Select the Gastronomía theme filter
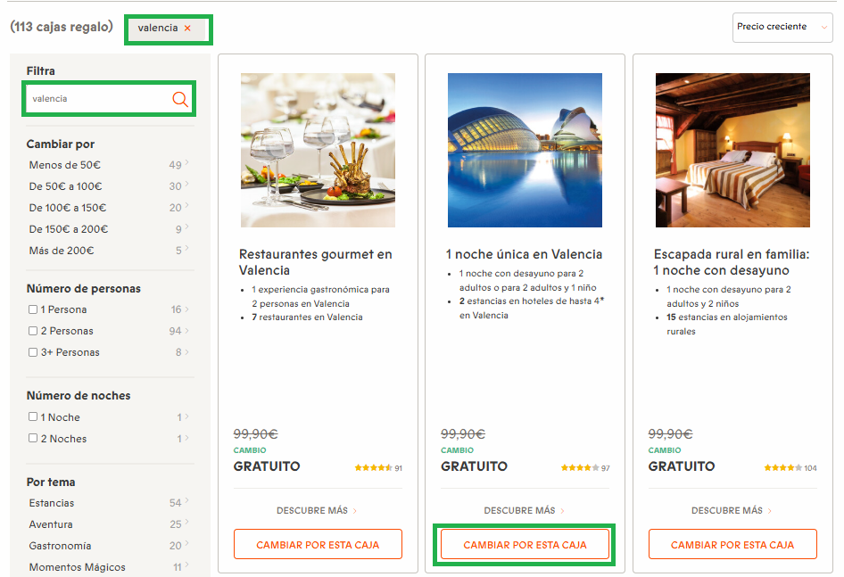844x577 pixels. point(60,546)
